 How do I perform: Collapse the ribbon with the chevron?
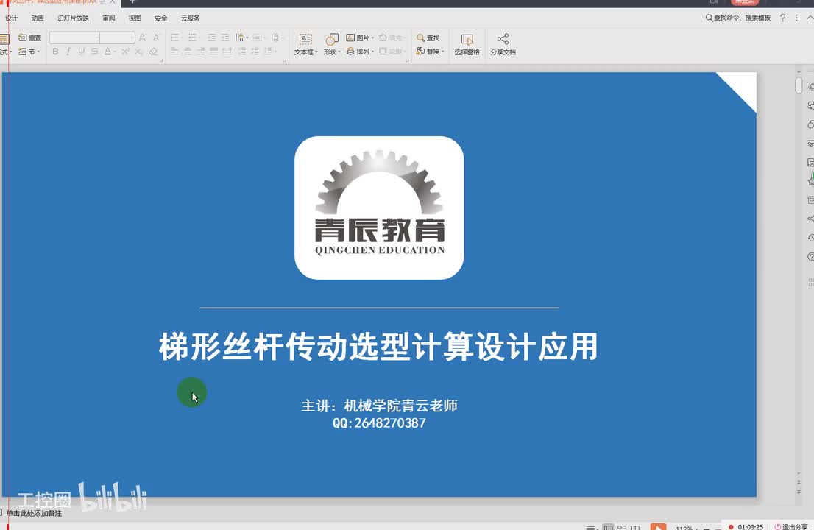point(810,18)
